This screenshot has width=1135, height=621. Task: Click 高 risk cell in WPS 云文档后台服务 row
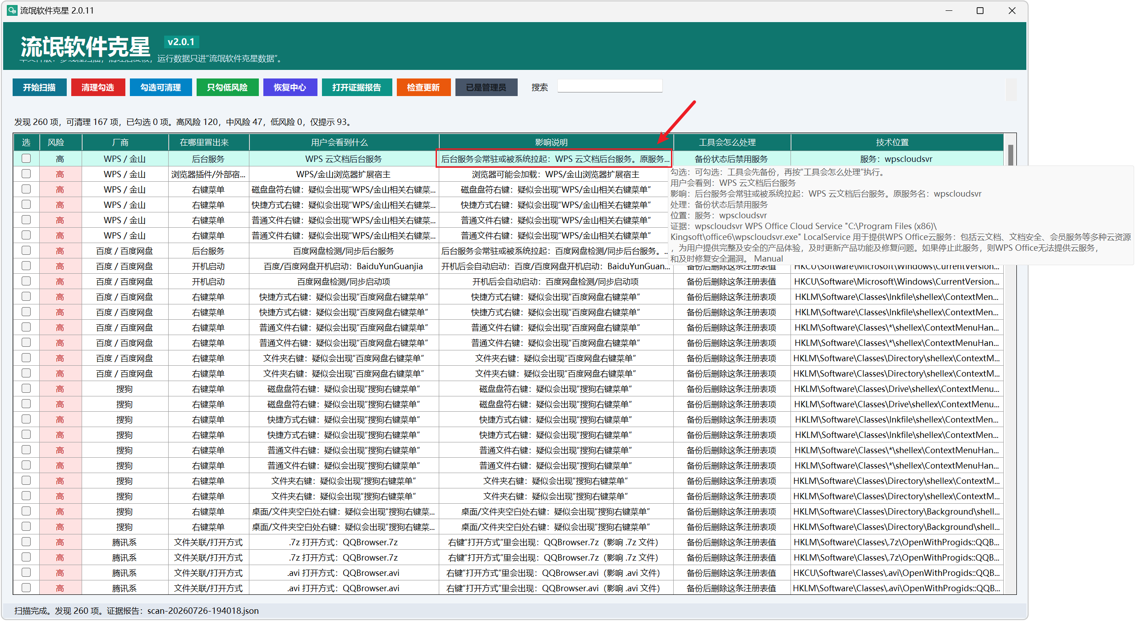pyautogui.click(x=60, y=159)
